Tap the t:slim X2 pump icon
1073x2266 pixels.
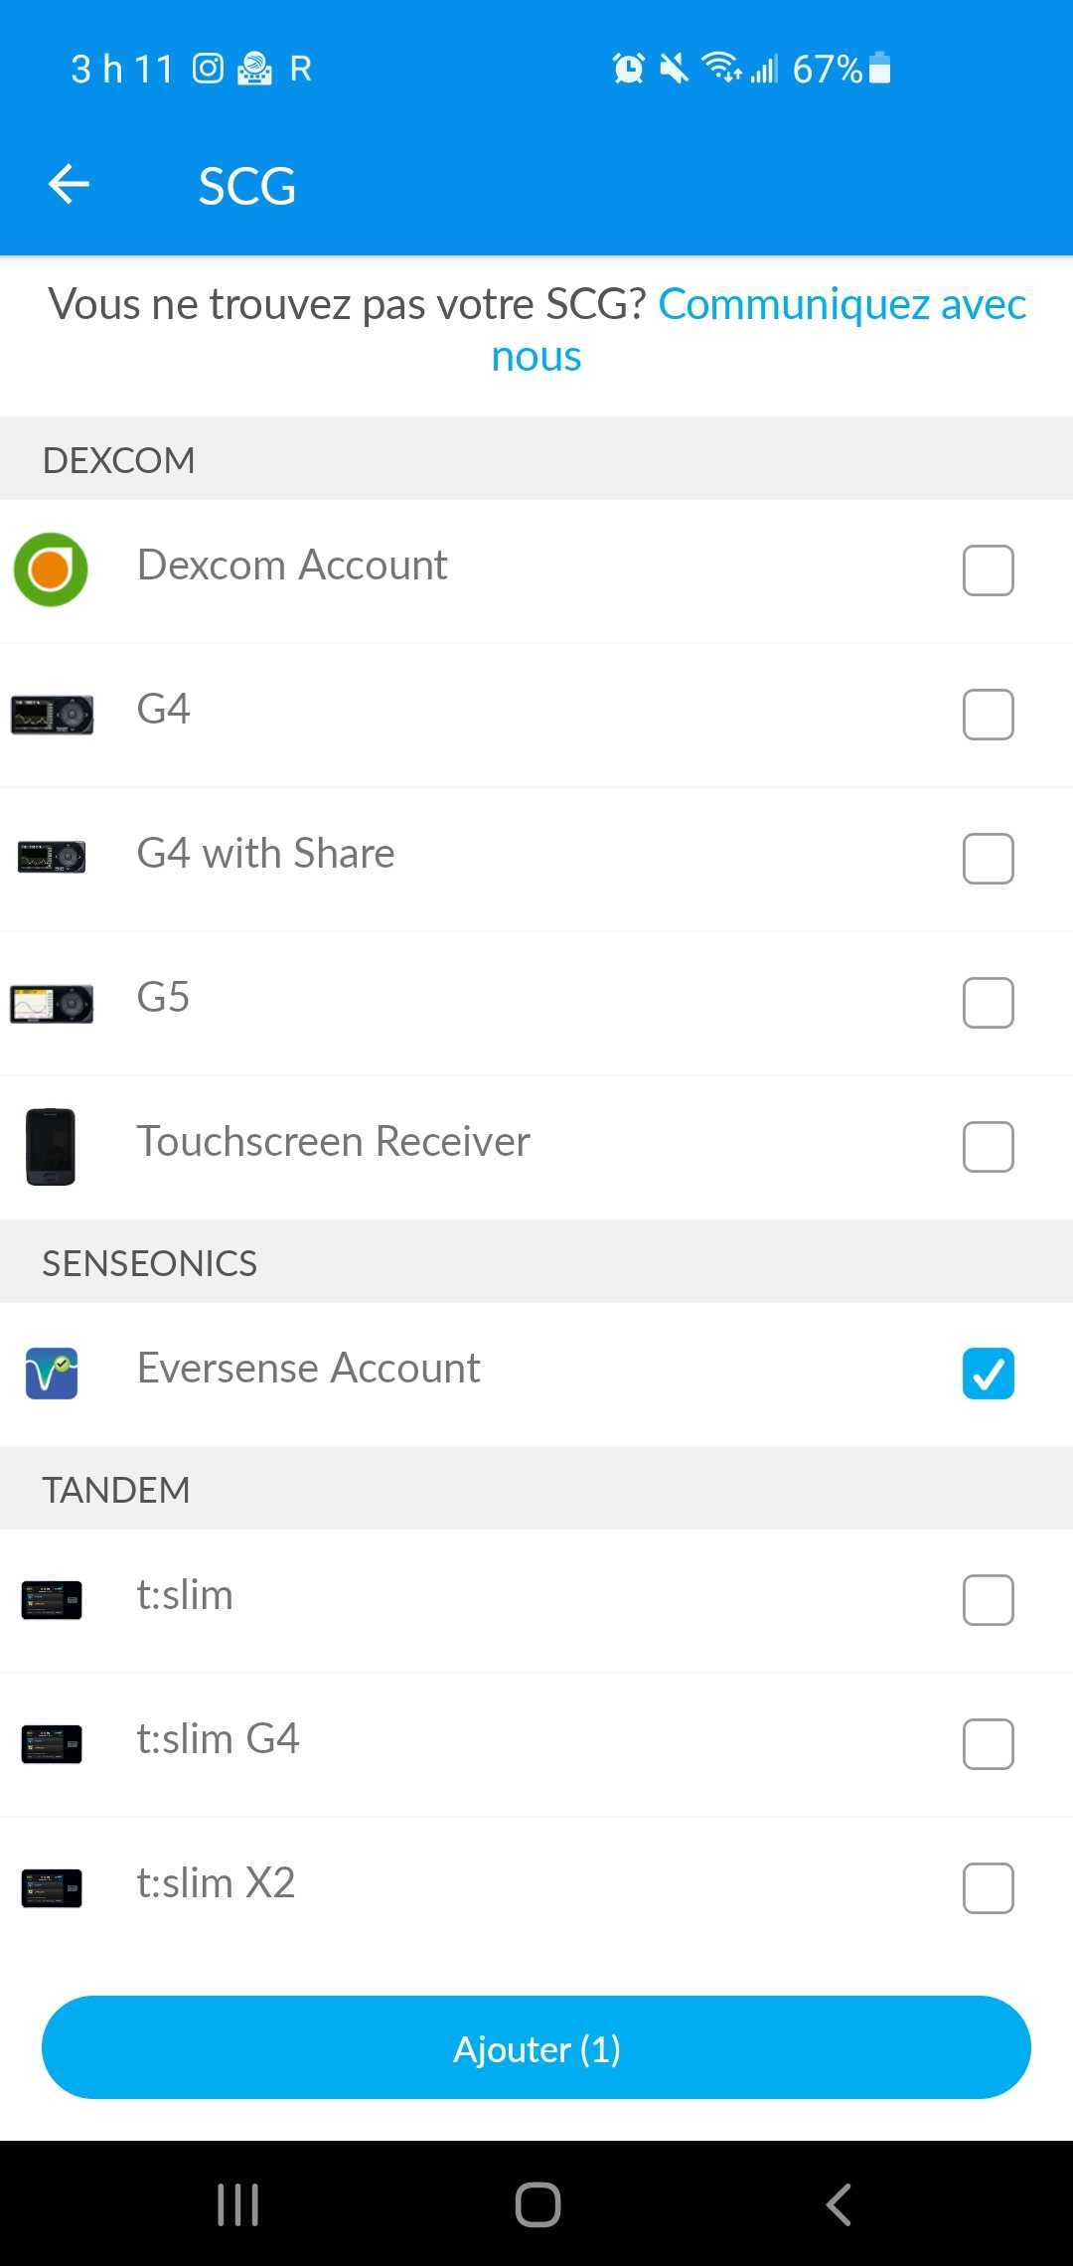click(52, 1888)
